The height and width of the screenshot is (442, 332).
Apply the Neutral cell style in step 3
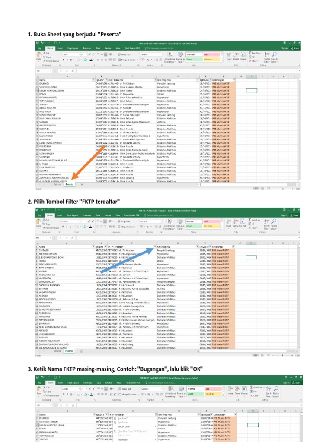pyautogui.click(x=213, y=394)
